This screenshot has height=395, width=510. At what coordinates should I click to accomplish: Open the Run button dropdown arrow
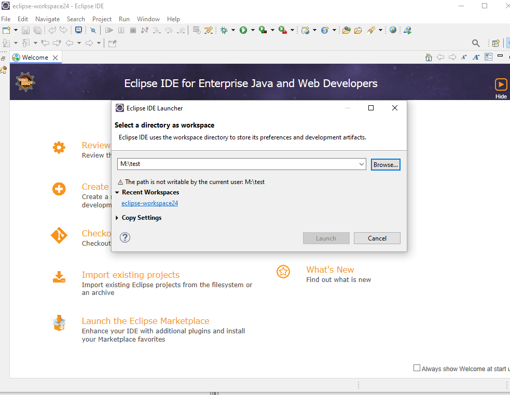(x=253, y=31)
